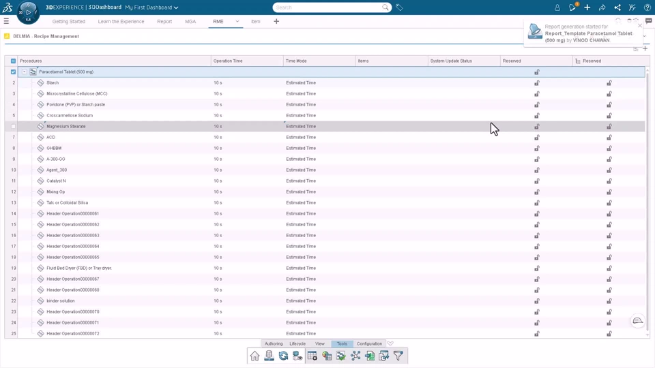The width and height of the screenshot is (655, 368).
Task: Dismiss the report generation notification
Action: click(x=640, y=26)
